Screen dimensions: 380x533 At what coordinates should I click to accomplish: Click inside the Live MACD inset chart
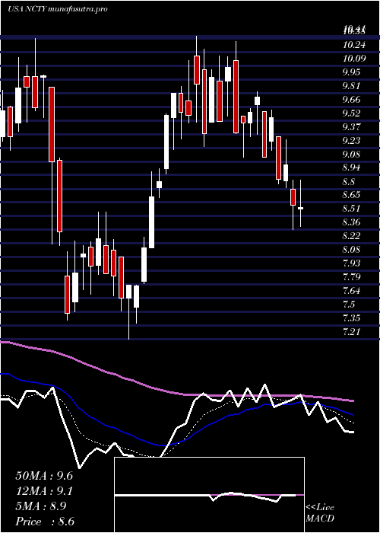(x=209, y=495)
